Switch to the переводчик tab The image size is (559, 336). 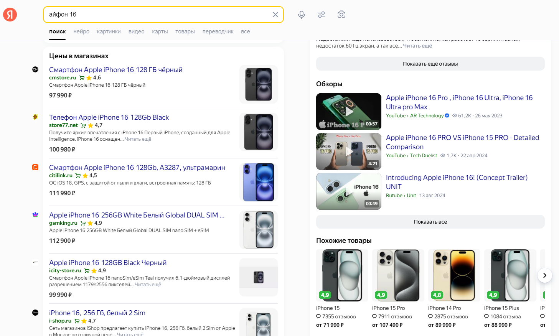(x=218, y=31)
